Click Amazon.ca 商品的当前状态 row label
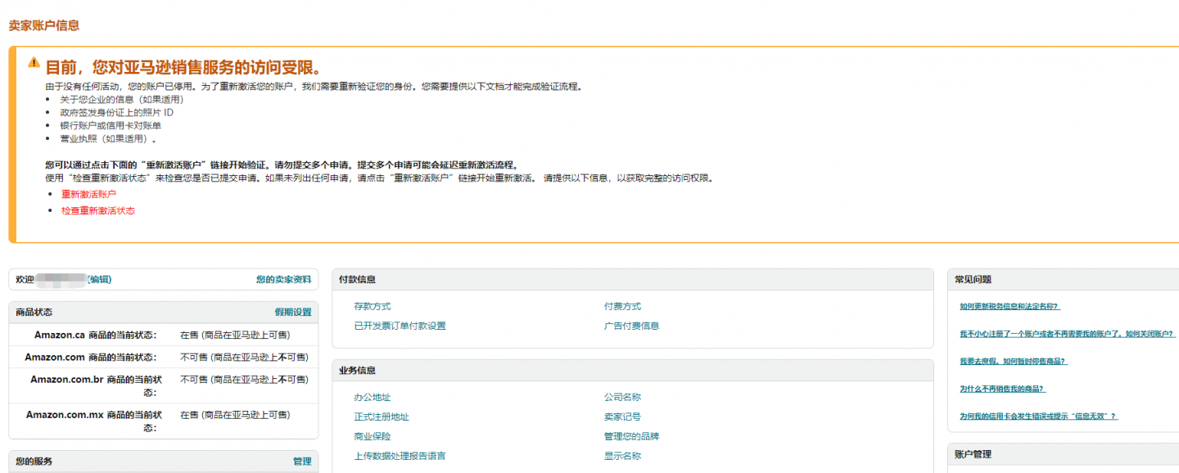Image resolution: width=1179 pixels, height=473 pixels. coord(95,335)
